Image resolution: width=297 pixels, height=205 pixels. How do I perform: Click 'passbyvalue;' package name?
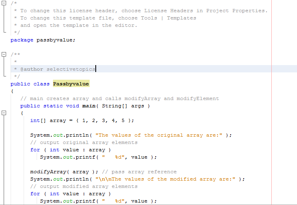(56, 40)
